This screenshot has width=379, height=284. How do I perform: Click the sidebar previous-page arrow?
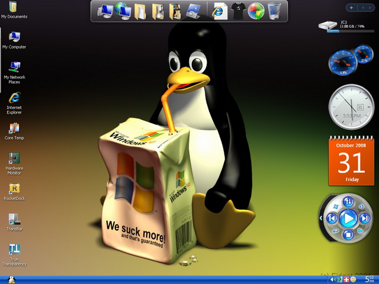click(363, 8)
